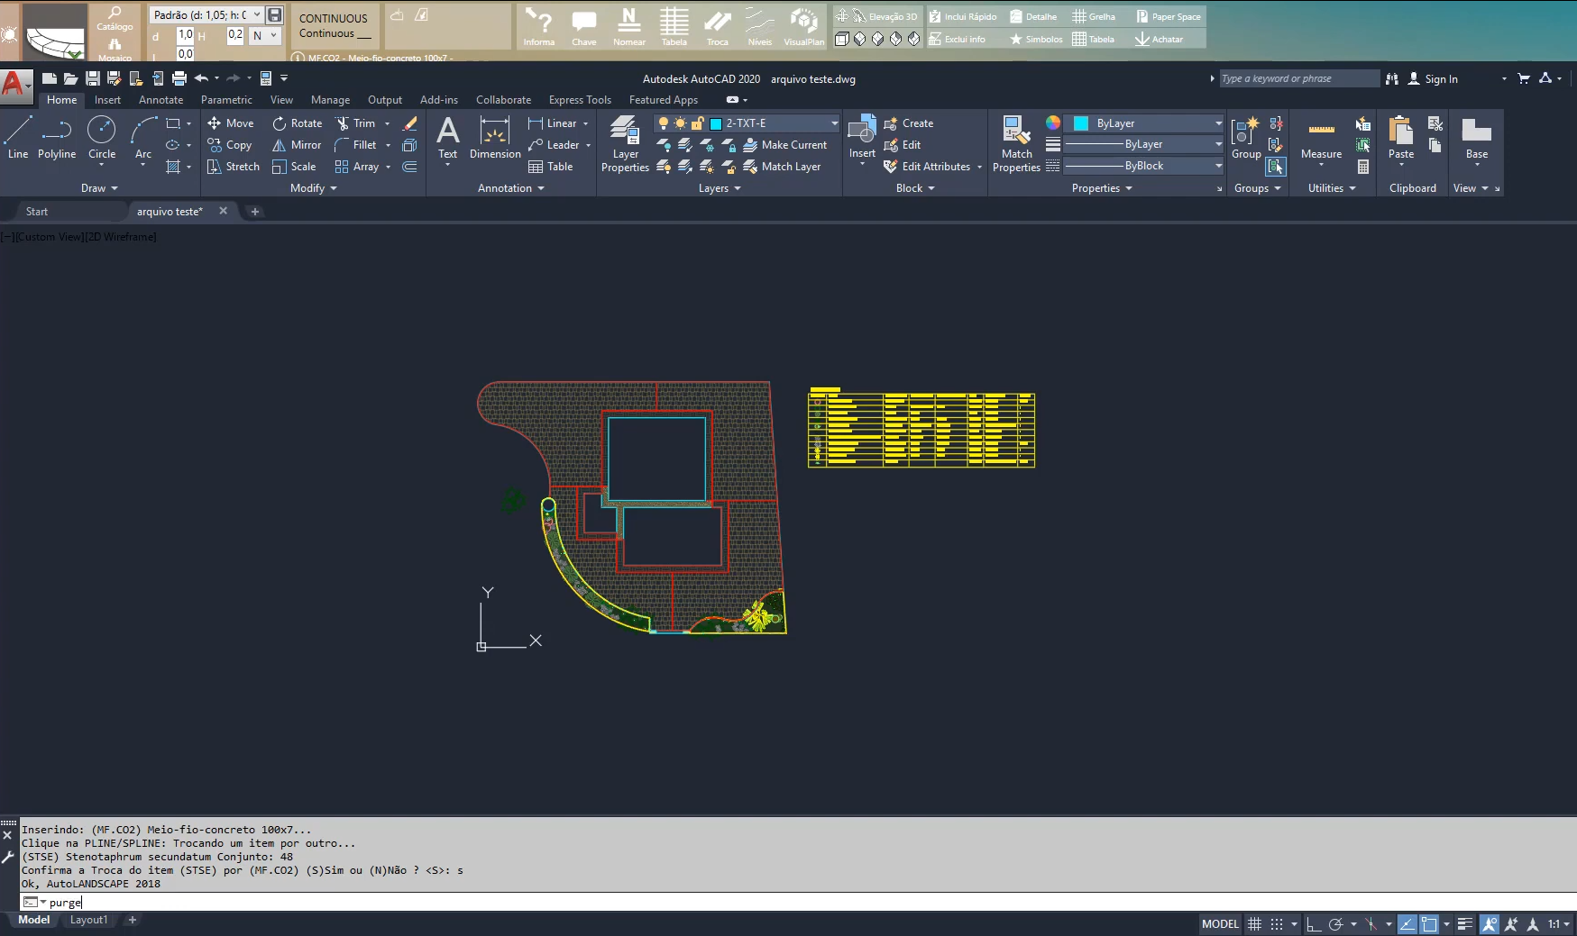
Task: Pick the Arc drawing tool
Action: 142,137
